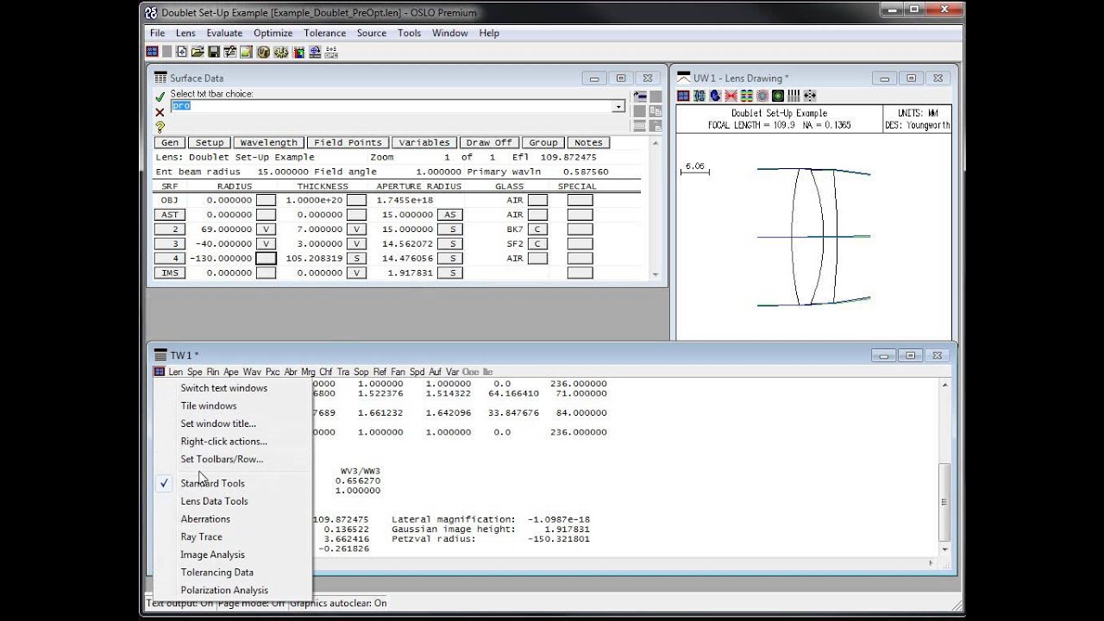Click the New lens file icon

(x=181, y=52)
